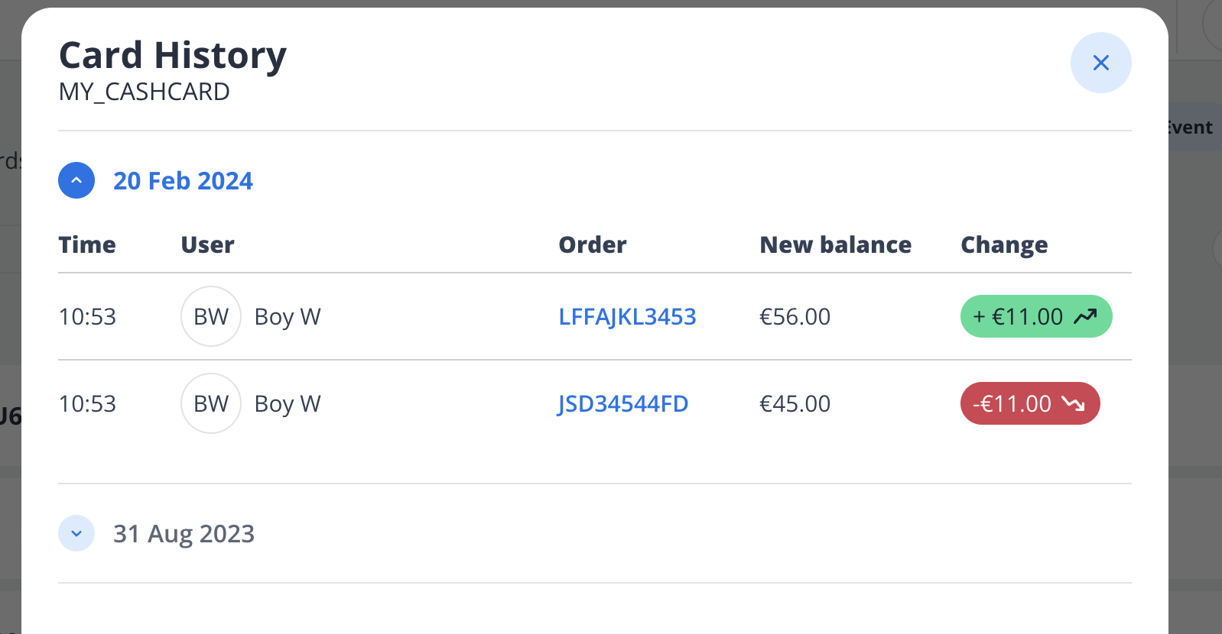Open order JSD34544FD
Viewport: 1222px width, 634px height.
623,404
